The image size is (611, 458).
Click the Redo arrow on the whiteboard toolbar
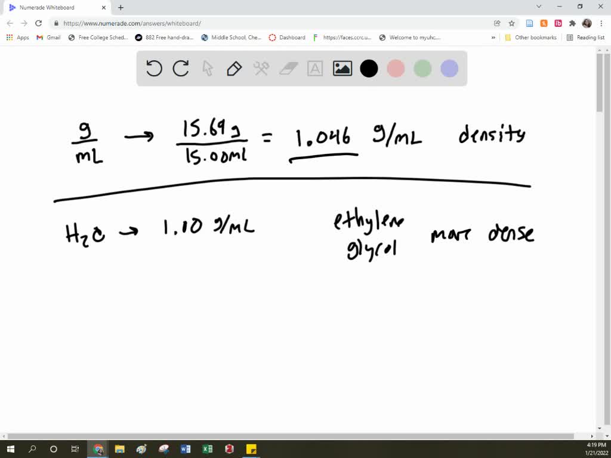(181, 68)
